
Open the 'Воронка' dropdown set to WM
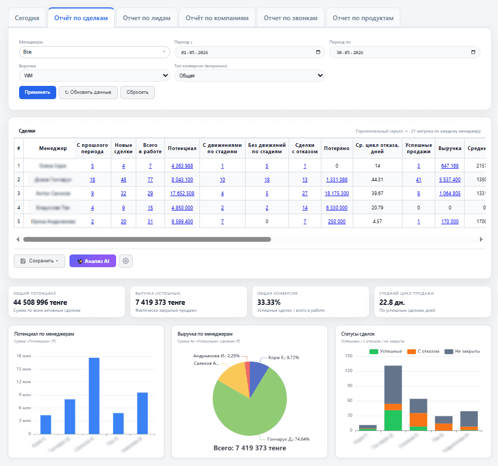tap(94, 76)
